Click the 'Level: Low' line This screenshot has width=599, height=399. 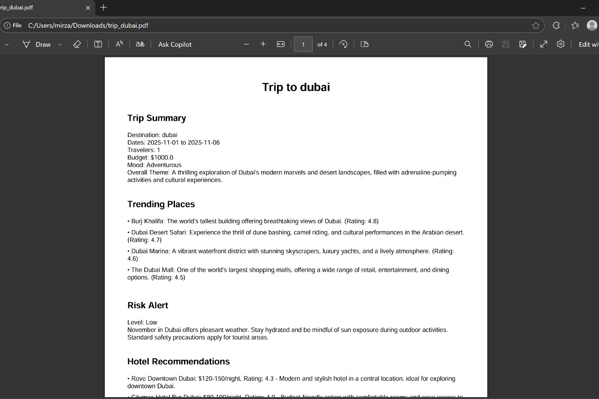click(x=142, y=322)
